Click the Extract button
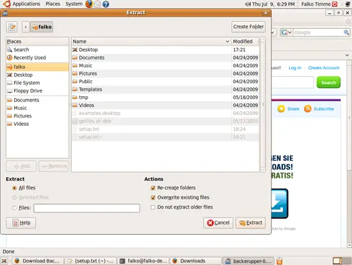This screenshot has width=352, height=265. 250,223
